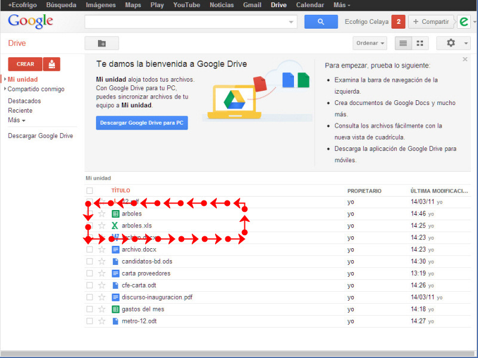The height and width of the screenshot is (358, 478).
Task: Check the carta proveedores checkbox
Action: [x=89, y=273]
